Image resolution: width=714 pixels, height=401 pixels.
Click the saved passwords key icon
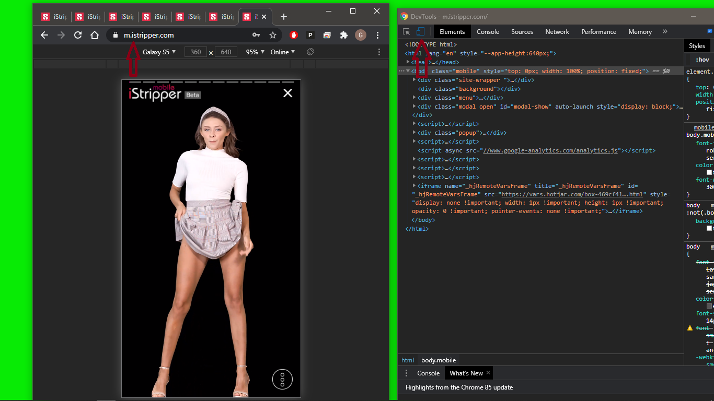(256, 35)
